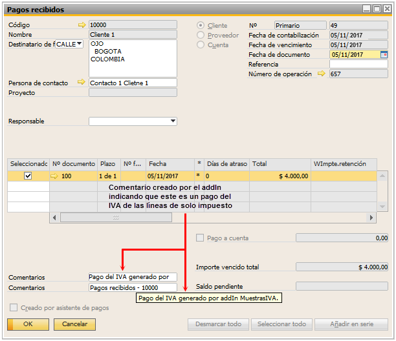Click the Cancelar button

[74, 324]
